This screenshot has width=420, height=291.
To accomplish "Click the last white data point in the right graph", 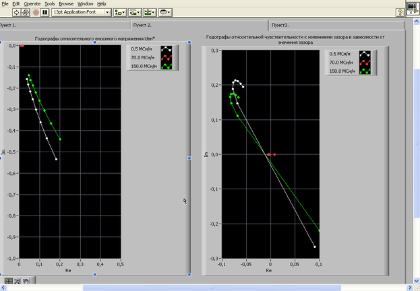I will (x=315, y=247).
